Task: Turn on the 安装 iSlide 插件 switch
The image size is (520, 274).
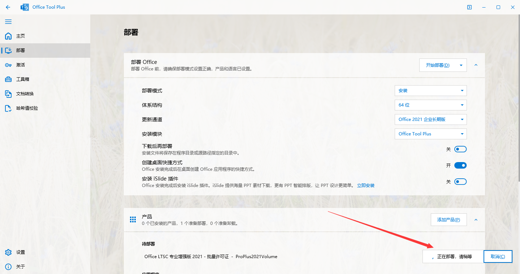Action: (x=460, y=181)
